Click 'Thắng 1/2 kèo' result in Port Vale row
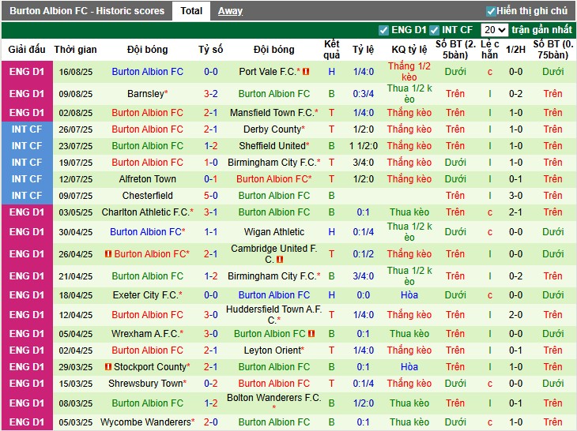The height and width of the screenshot is (431, 577). [x=409, y=72]
